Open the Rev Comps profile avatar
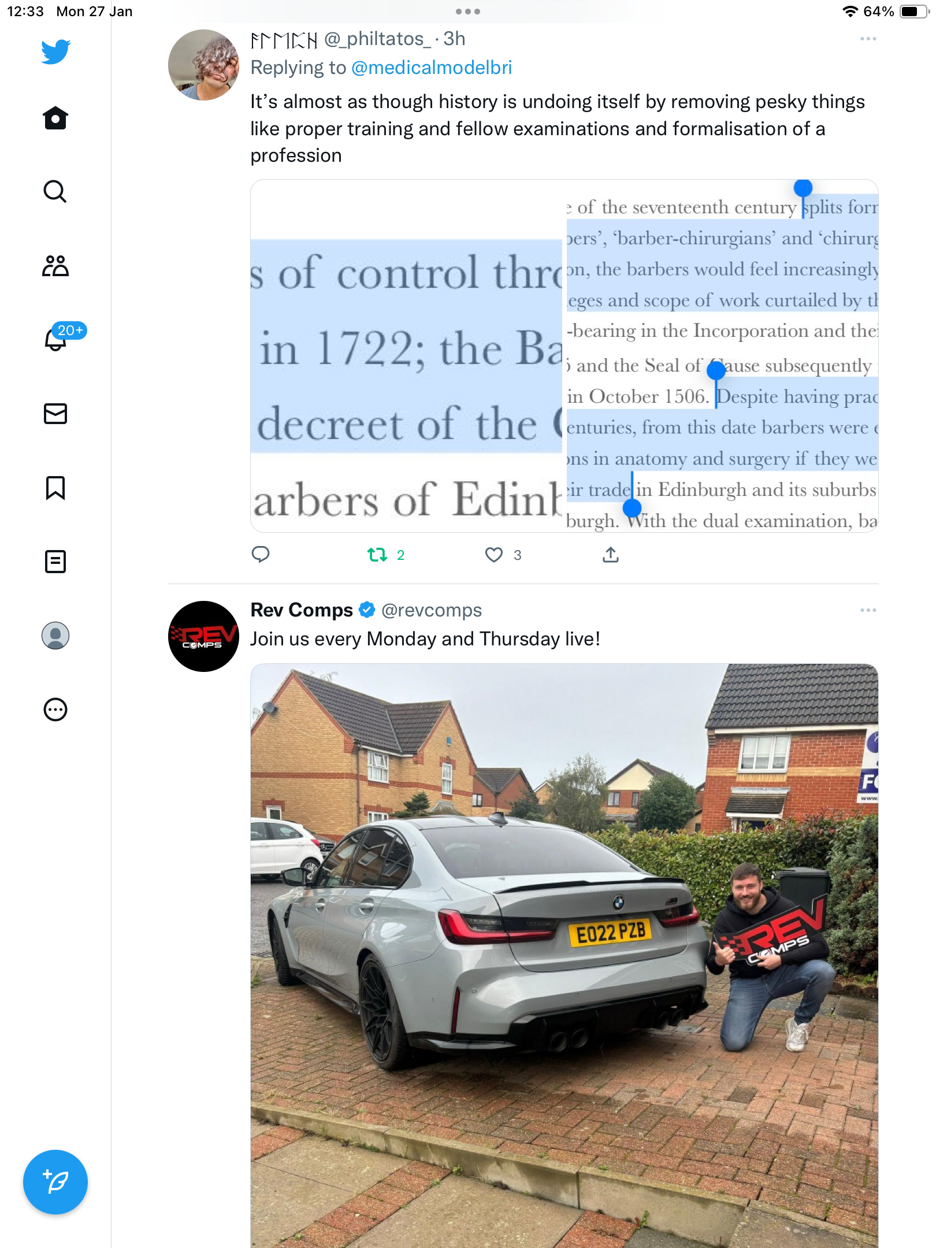Image resolution: width=936 pixels, height=1248 pixels. tap(203, 636)
